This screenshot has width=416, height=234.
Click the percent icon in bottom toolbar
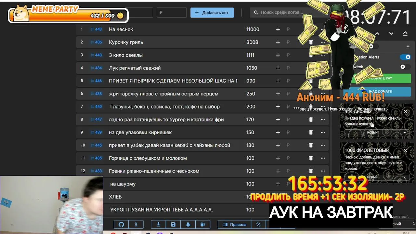[258, 225]
